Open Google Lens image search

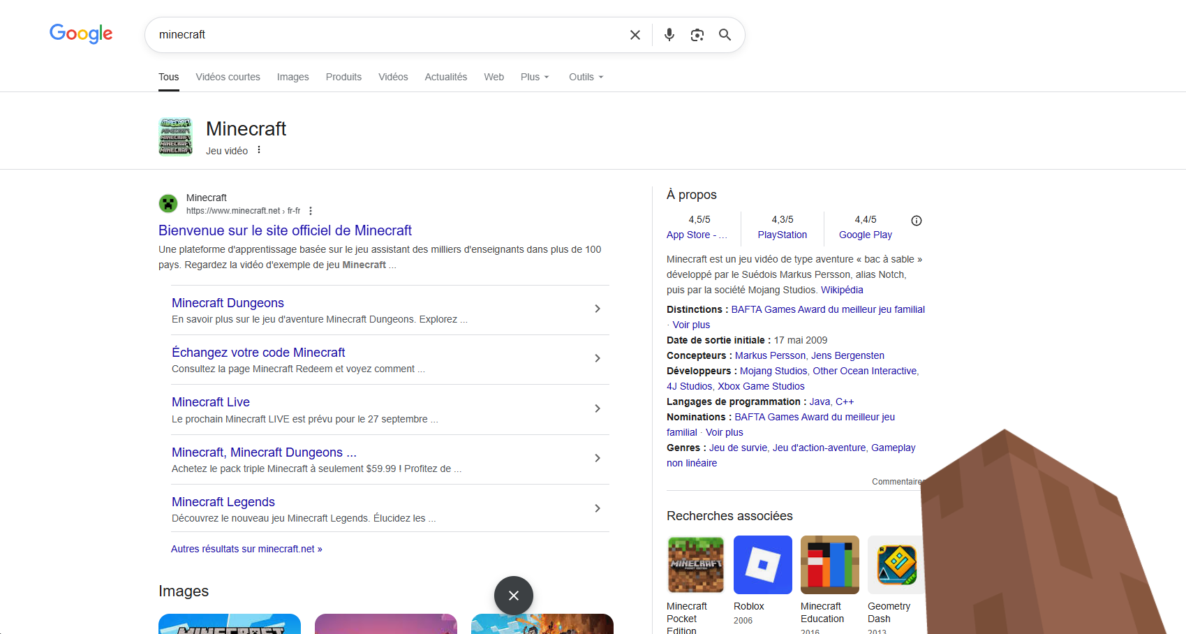click(697, 35)
